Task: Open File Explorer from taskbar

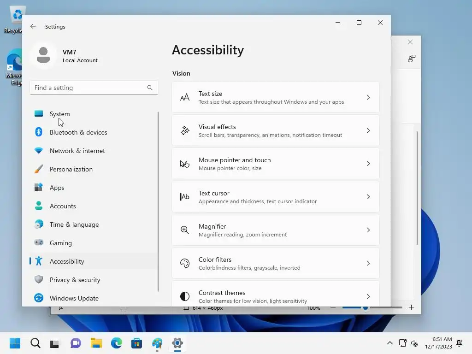Action: point(96,343)
